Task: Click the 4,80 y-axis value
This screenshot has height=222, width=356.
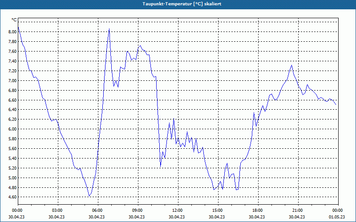Action: (x=12, y=187)
